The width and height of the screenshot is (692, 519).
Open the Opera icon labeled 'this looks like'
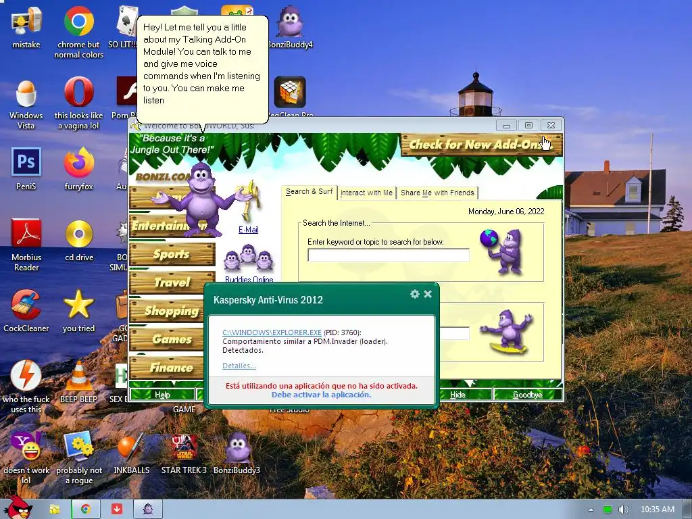(x=78, y=92)
